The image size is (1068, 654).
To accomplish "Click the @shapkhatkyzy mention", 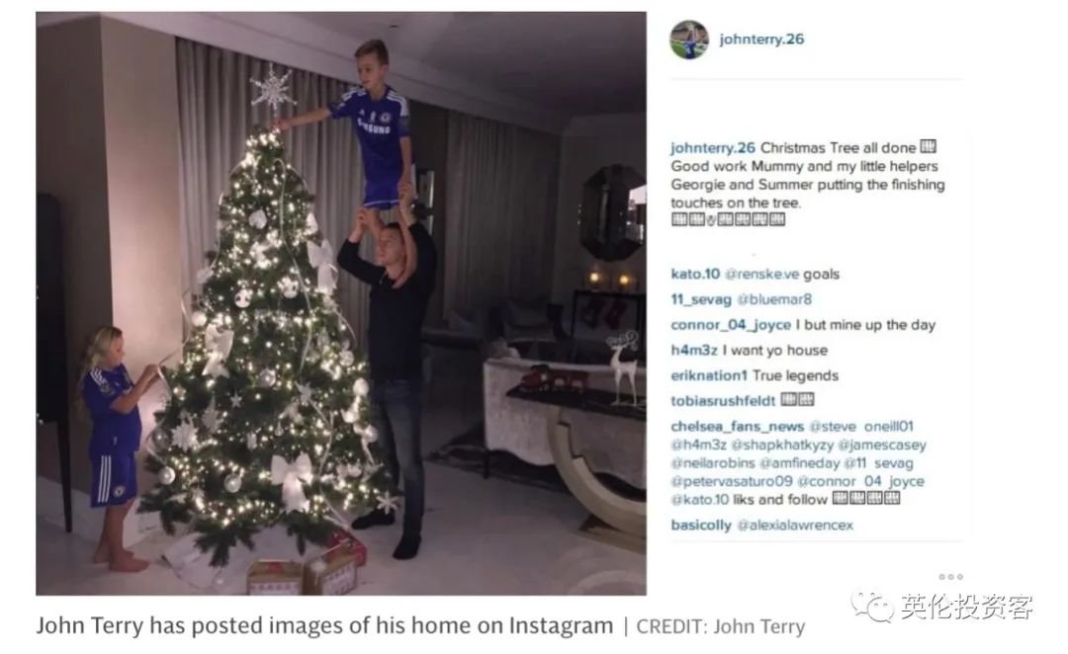I will pos(782,446).
